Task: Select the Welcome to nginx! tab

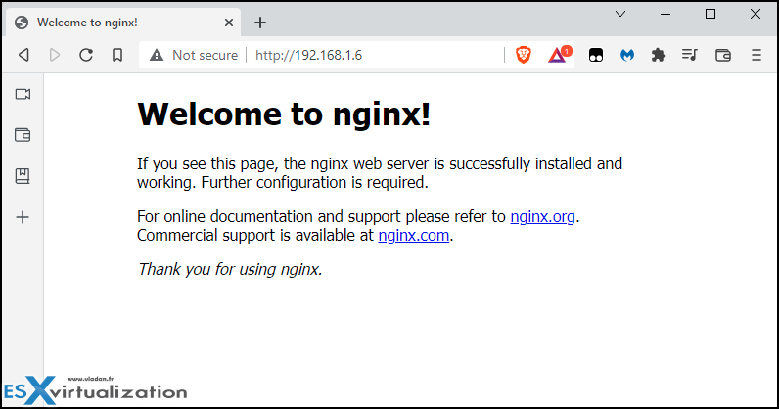Action: 123,23
